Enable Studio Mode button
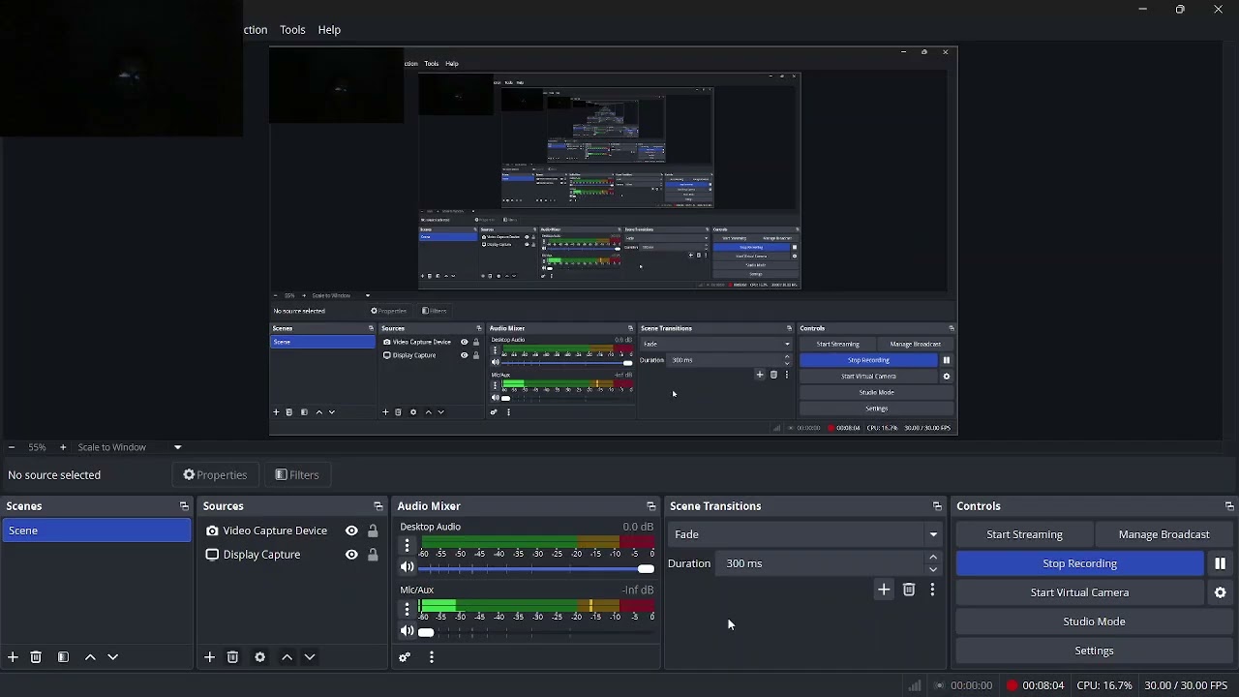 pyautogui.click(x=1095, y=621)
